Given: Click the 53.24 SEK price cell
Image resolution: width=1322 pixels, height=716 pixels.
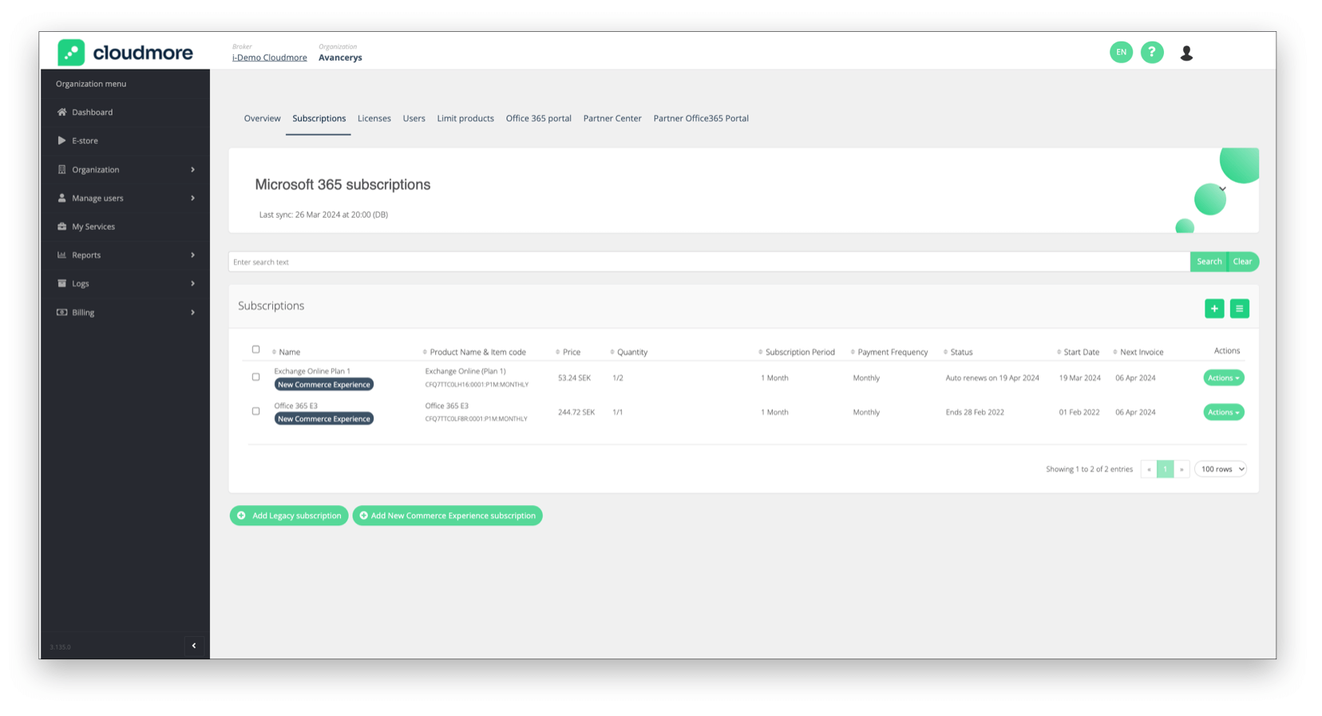Looking at the screenshot, I should pos(574,378).
